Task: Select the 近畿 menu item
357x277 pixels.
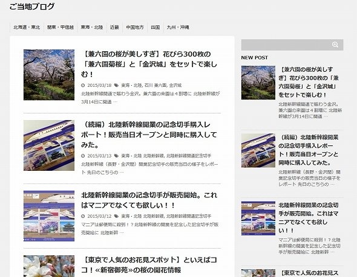Action: pyautogui.click(x=114, y=28)
